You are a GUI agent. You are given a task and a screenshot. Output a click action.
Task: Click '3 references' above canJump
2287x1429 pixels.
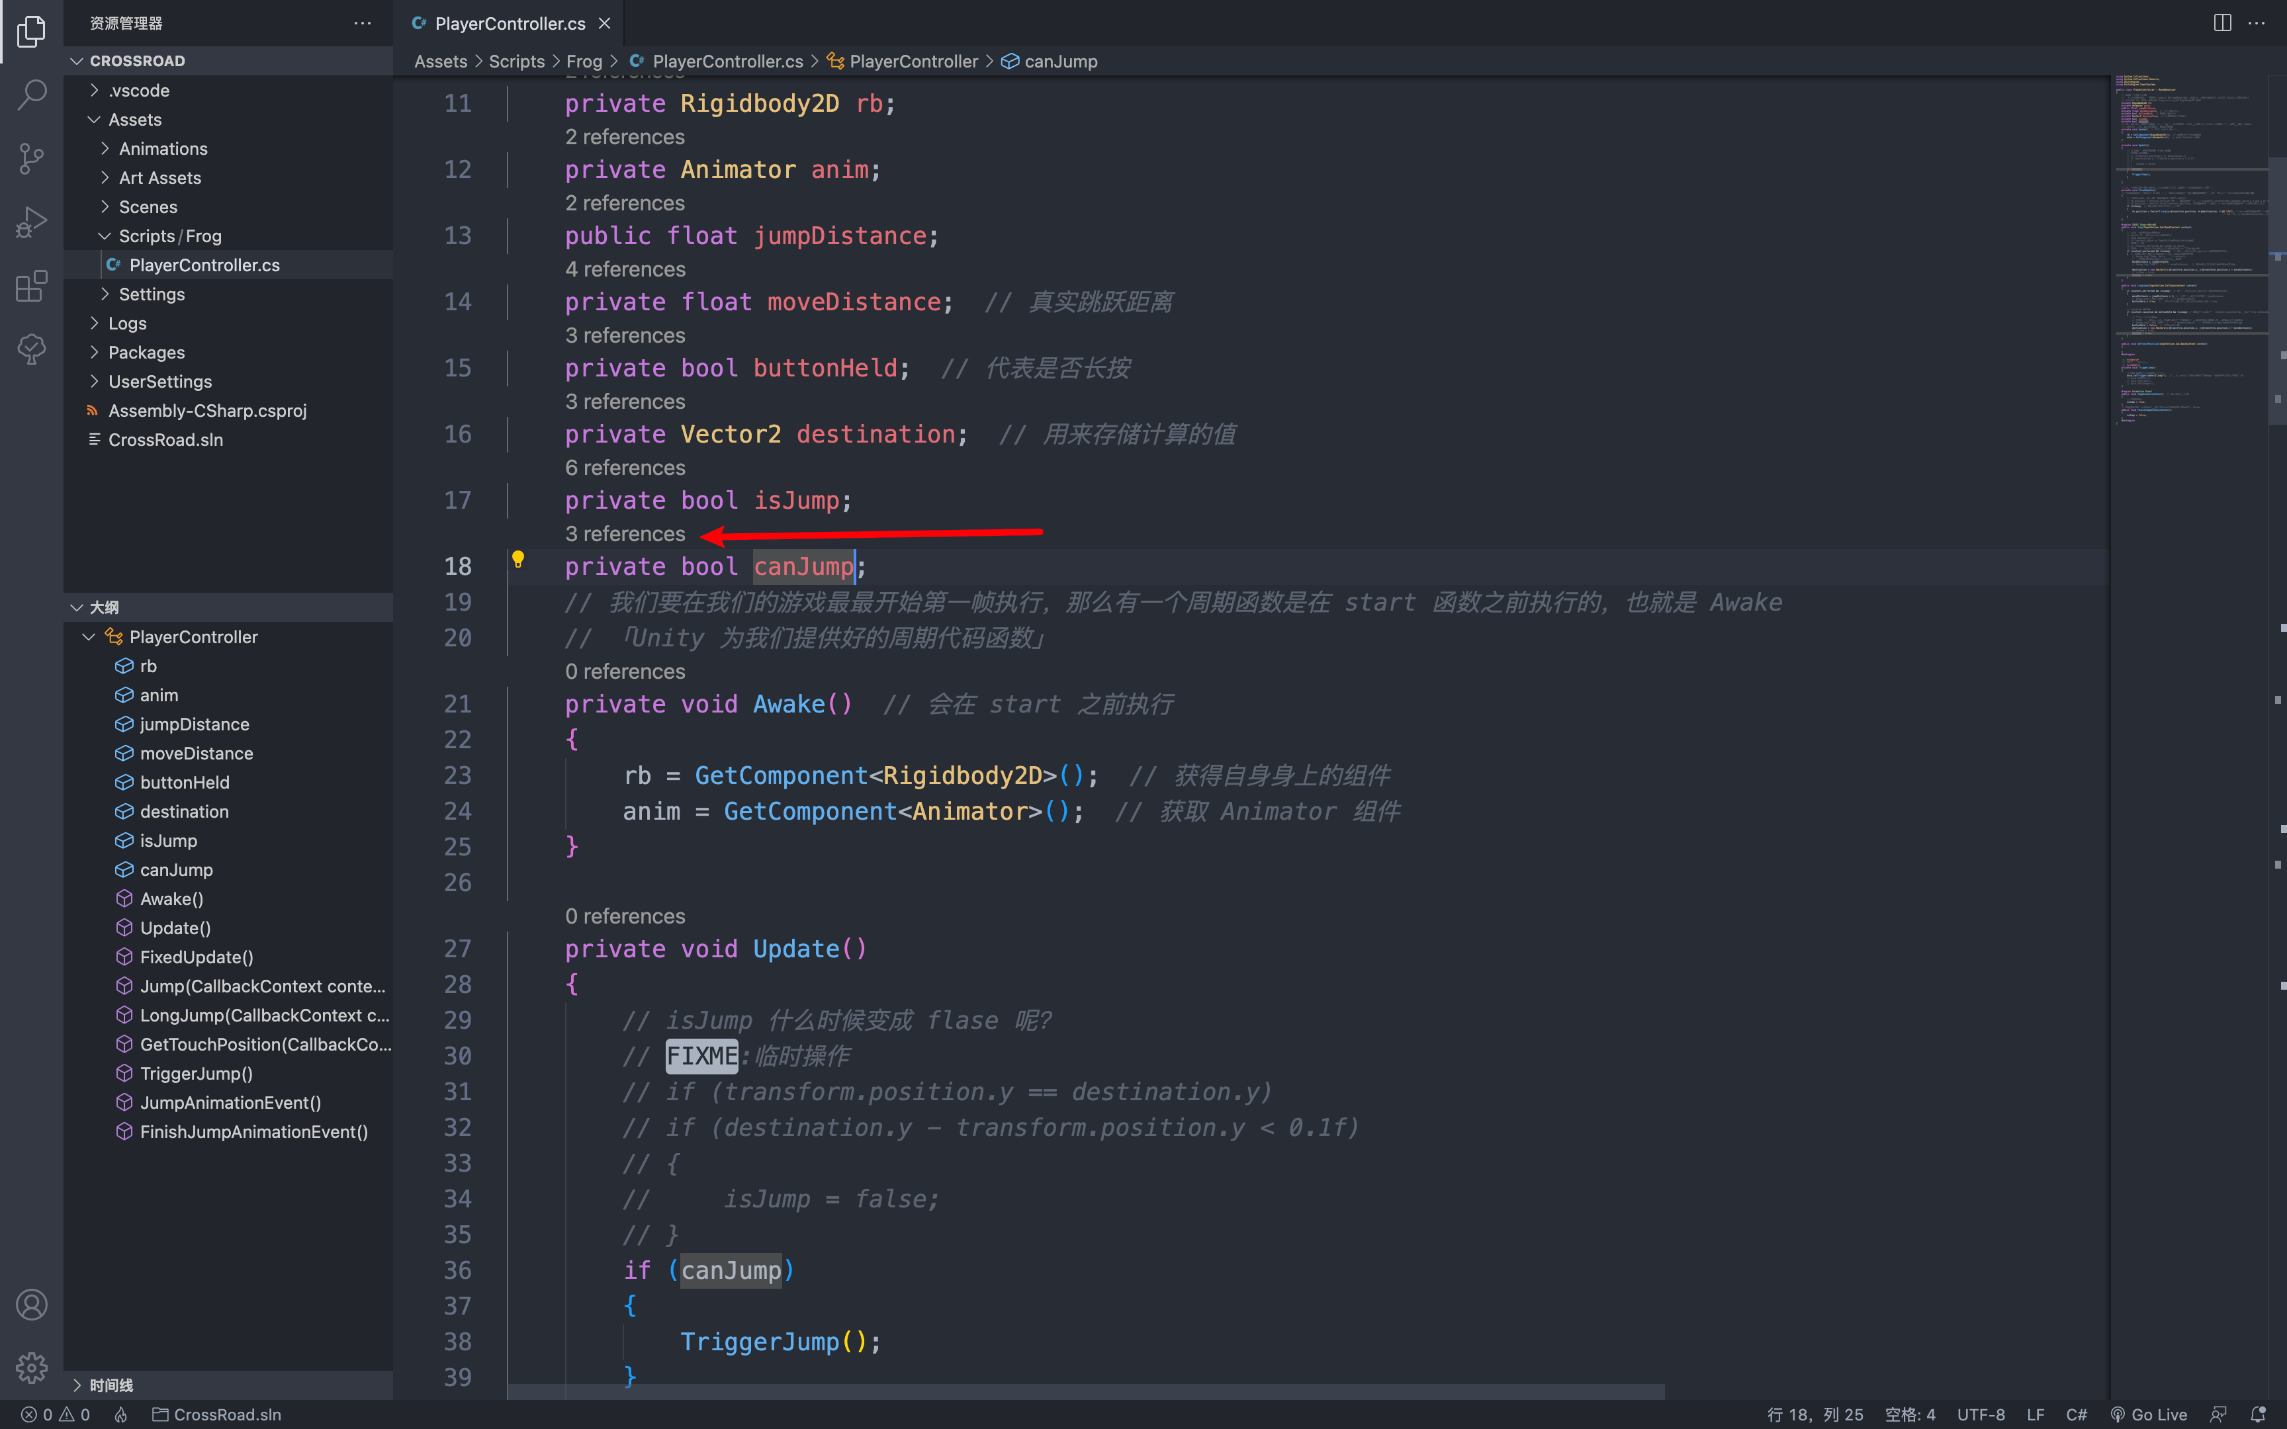(x=625, y=534)
